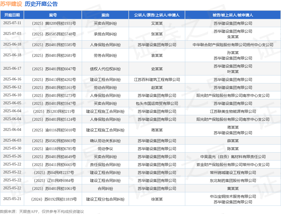Viewport: 281px width, 214px height.
Task: Click case number (2025)辽01民终6984号
Action: 54,181
